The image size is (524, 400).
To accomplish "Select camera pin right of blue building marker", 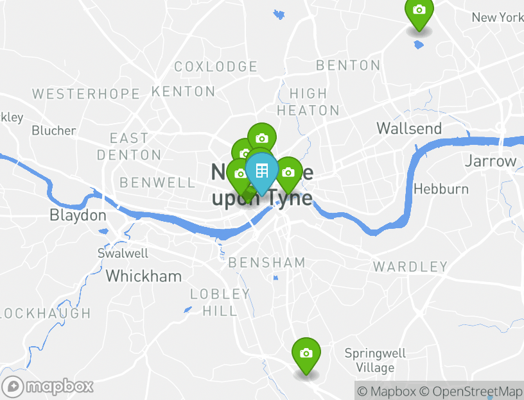I will click(x=290, y=174).
